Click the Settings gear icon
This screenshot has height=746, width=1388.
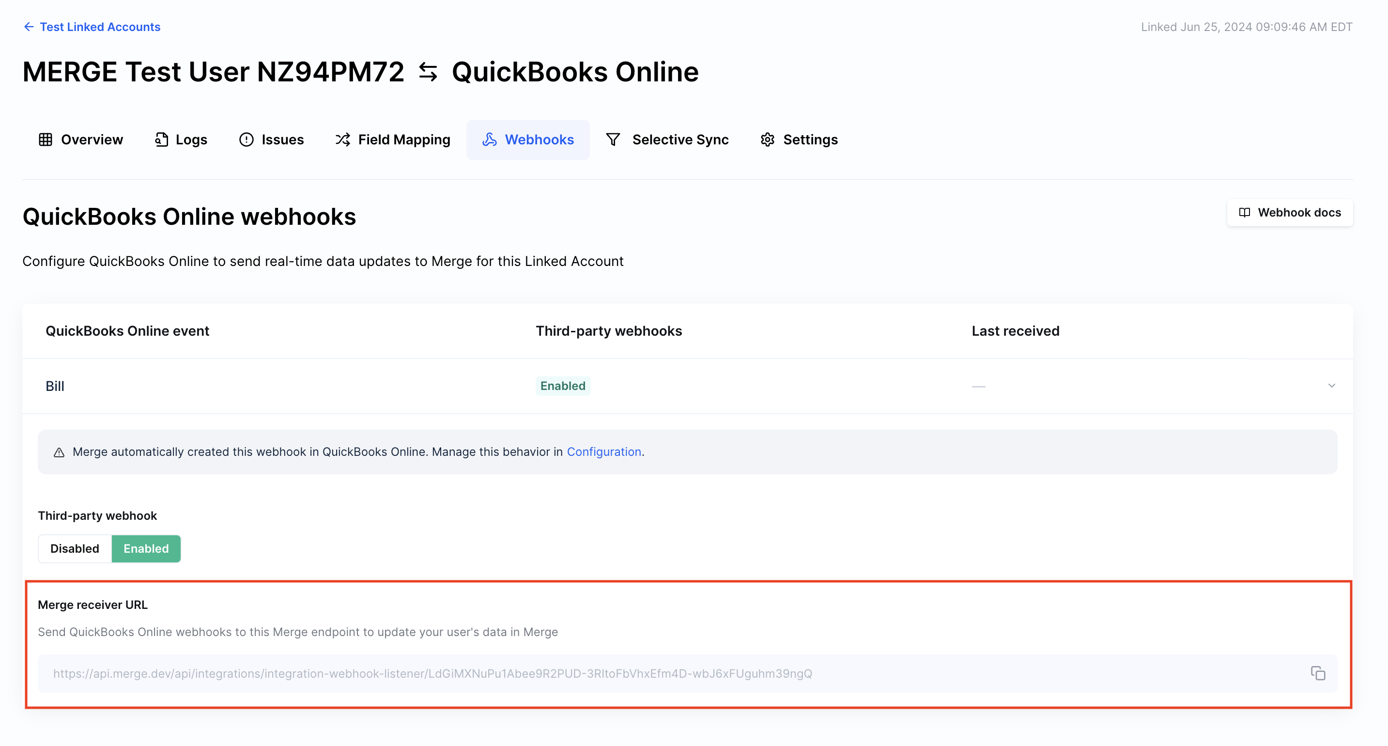[x=767, y=140]
